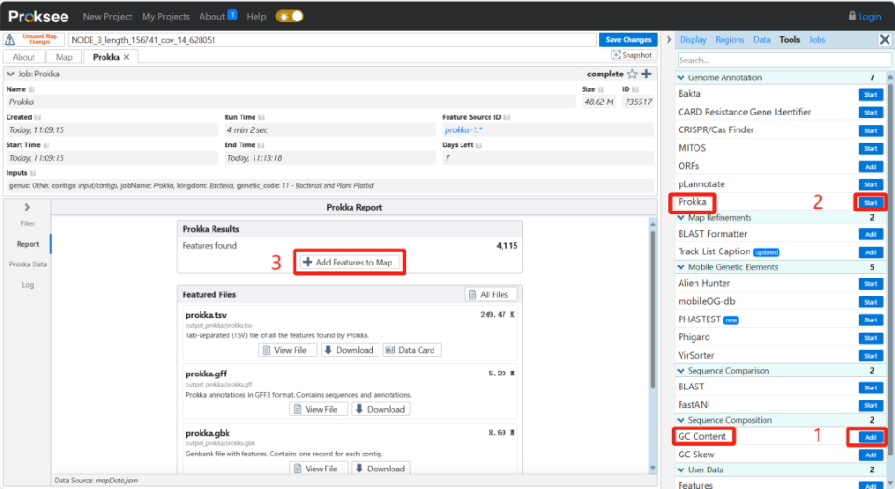This screenshot has width=895, height=489.
Task: Take a Snapshot of the map
Action: (x=632, y=55)
